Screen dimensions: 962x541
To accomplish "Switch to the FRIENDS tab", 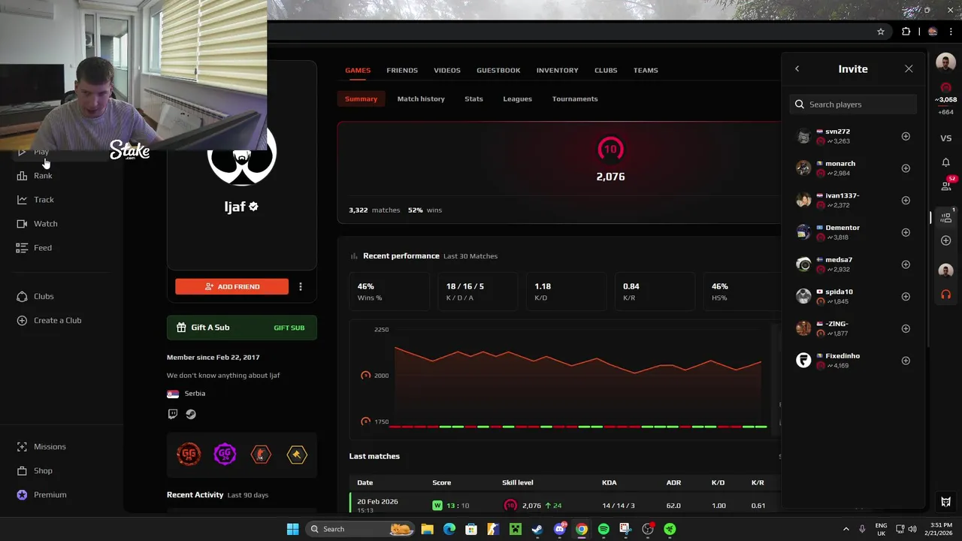I will coord(402,71).
